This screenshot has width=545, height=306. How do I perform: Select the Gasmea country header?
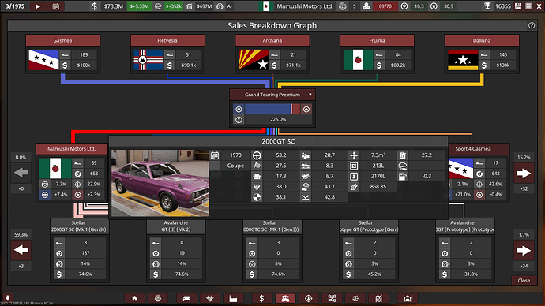click(x=62, y=40)
